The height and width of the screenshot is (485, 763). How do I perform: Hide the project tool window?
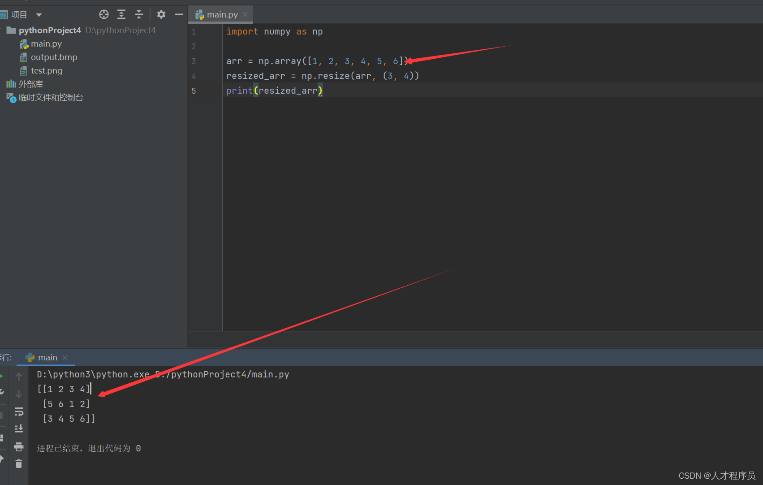[x=179, y=14]
